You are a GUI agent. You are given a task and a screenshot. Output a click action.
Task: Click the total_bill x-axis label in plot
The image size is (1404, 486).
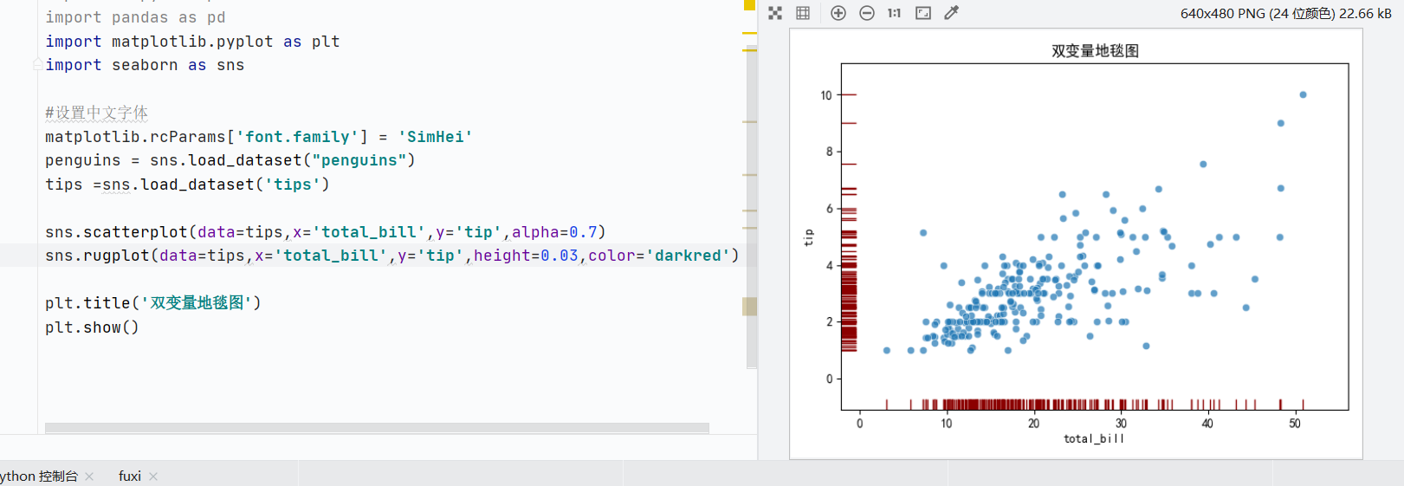coord(1094,438)
